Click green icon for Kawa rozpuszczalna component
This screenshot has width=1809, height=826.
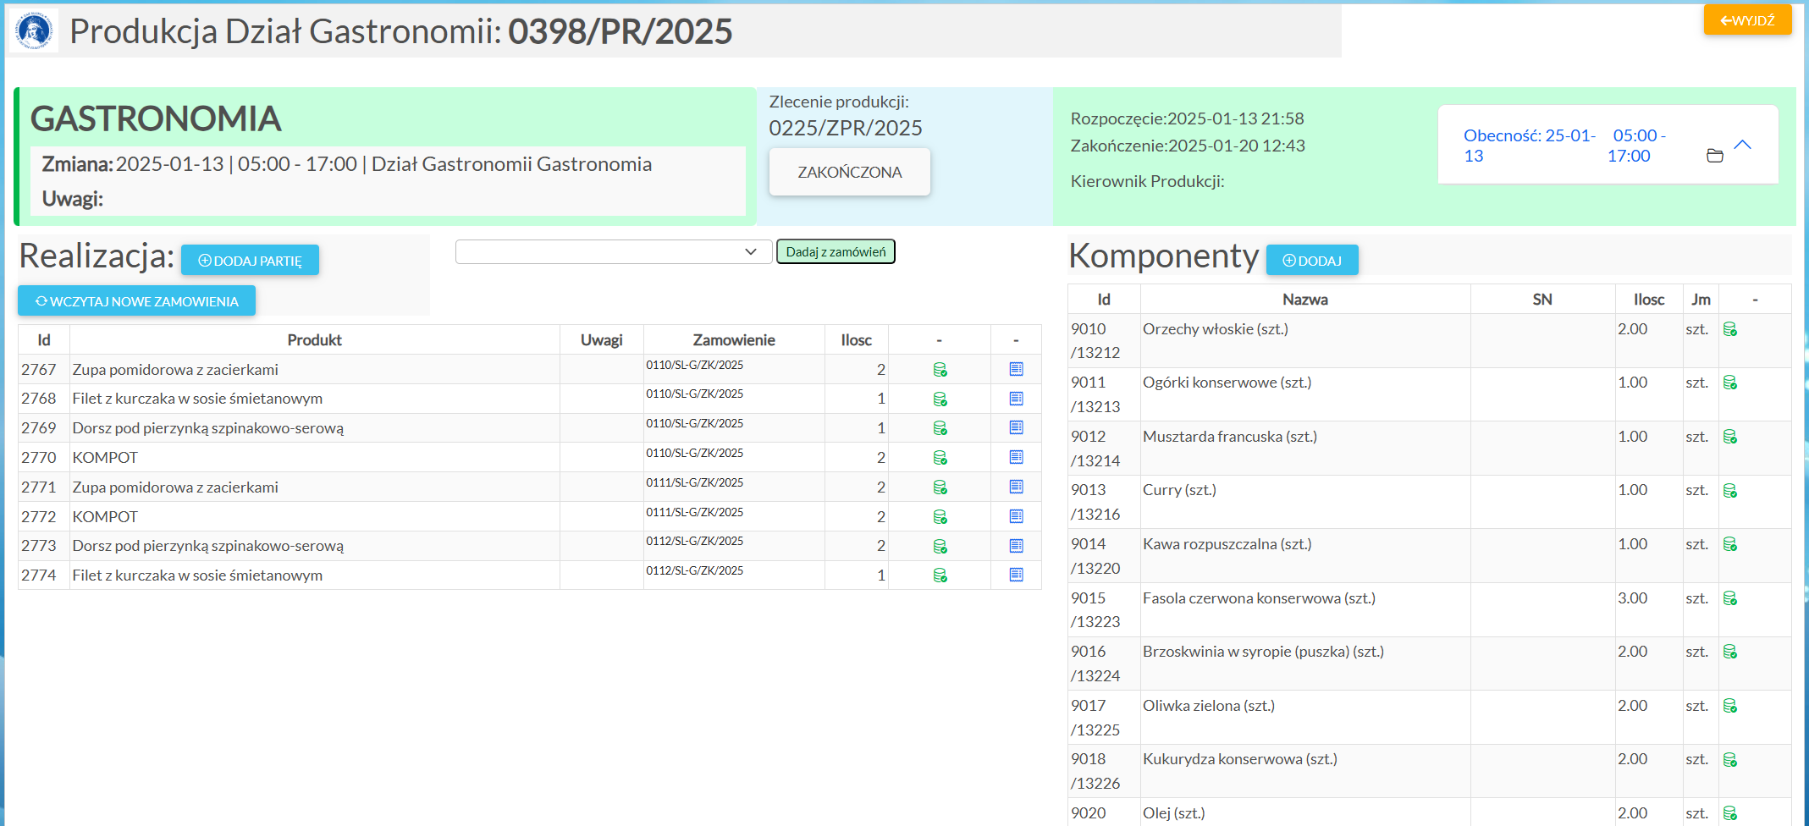pyautogui.click(x=1729, y=544)
